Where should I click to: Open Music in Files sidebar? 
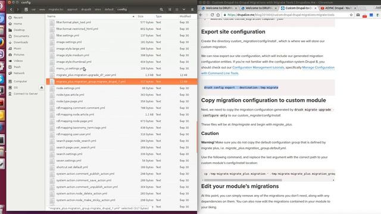point(17,49)
